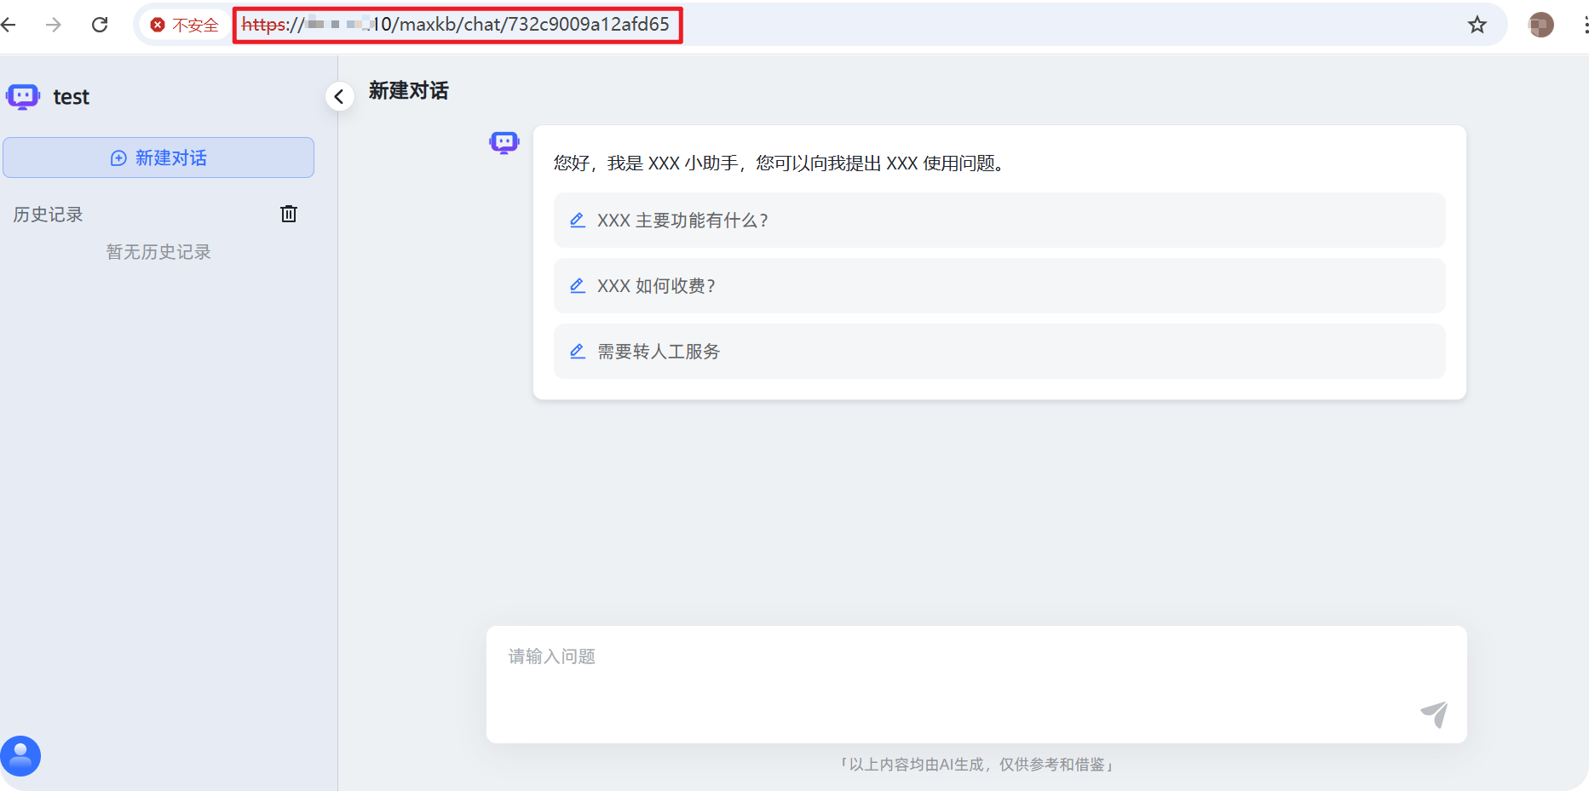The height and width of the screenshot is (791, 1589).
Task: Click the send paper plane icon
Action: [1433, 714]
